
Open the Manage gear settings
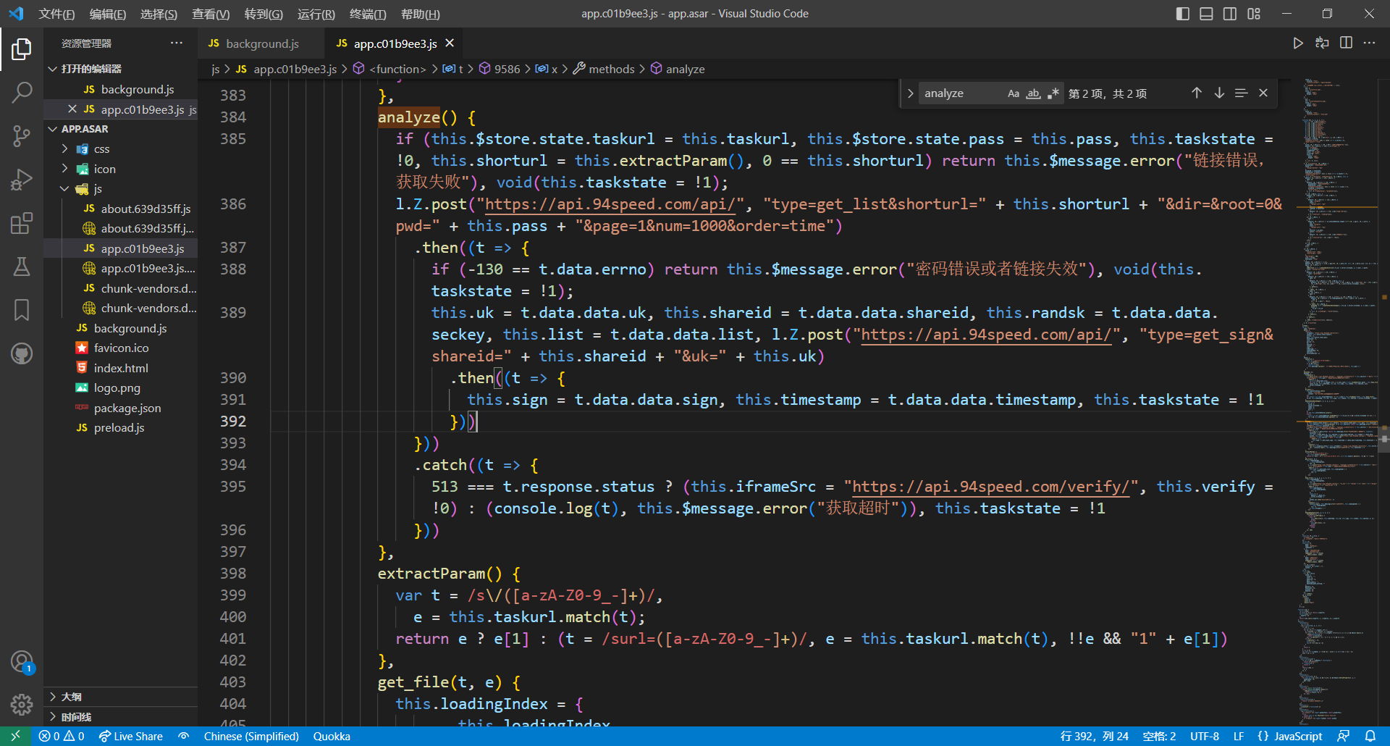[22, 704]
